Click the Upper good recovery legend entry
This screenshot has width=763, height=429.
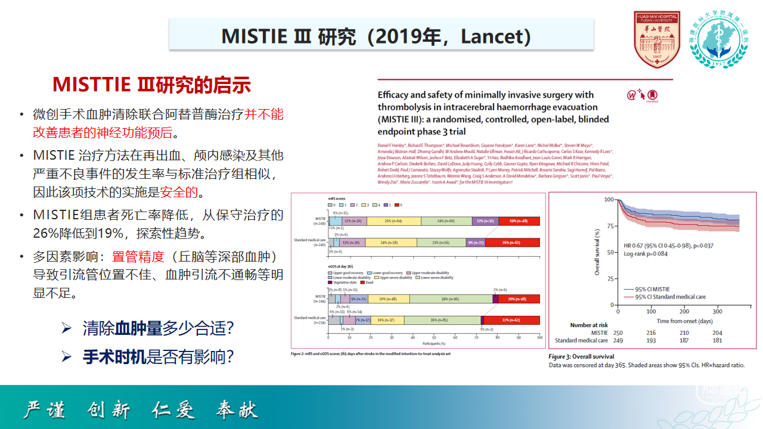pos(346,273)
